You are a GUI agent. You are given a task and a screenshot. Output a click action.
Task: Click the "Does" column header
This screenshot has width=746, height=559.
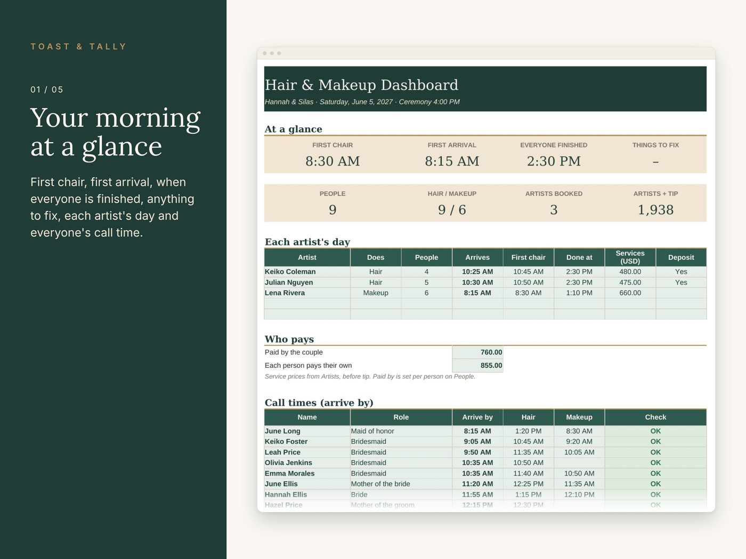(376, 258)
